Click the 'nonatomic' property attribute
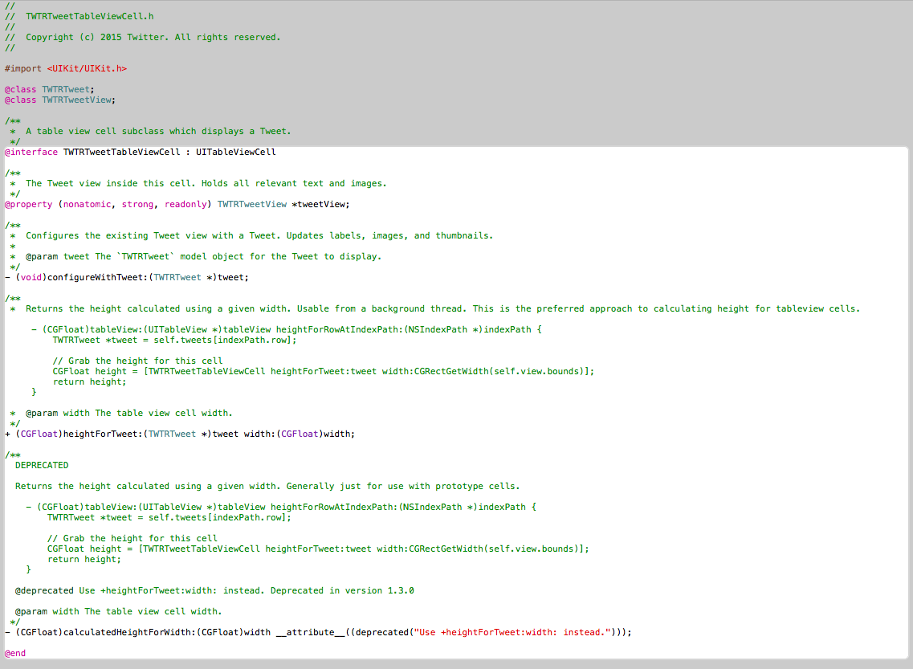Screen dimensions: 913x669 click(87, 204)
